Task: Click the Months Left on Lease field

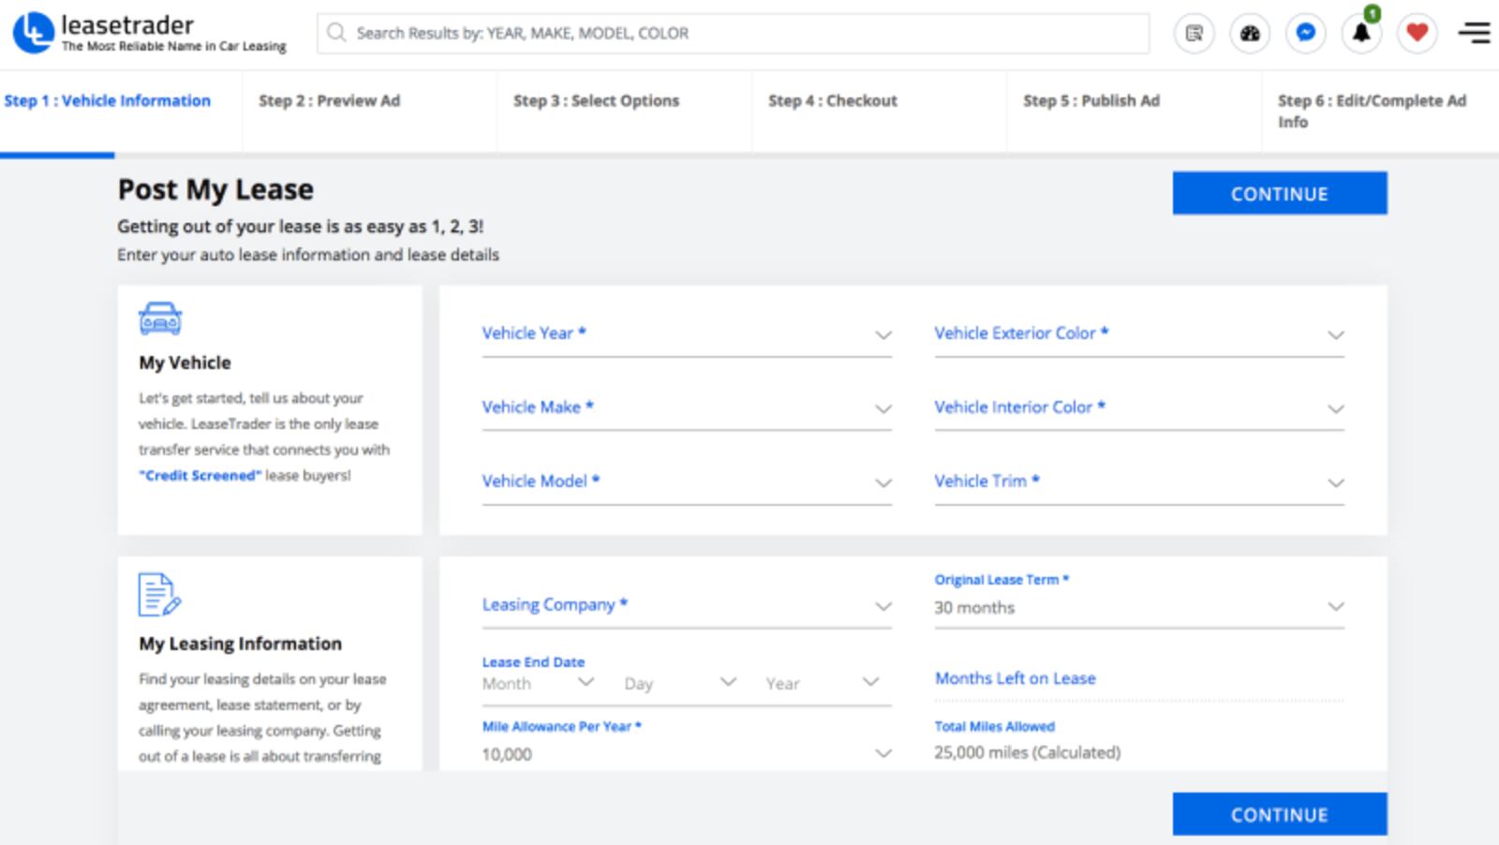Action: tap(1139, 679)
